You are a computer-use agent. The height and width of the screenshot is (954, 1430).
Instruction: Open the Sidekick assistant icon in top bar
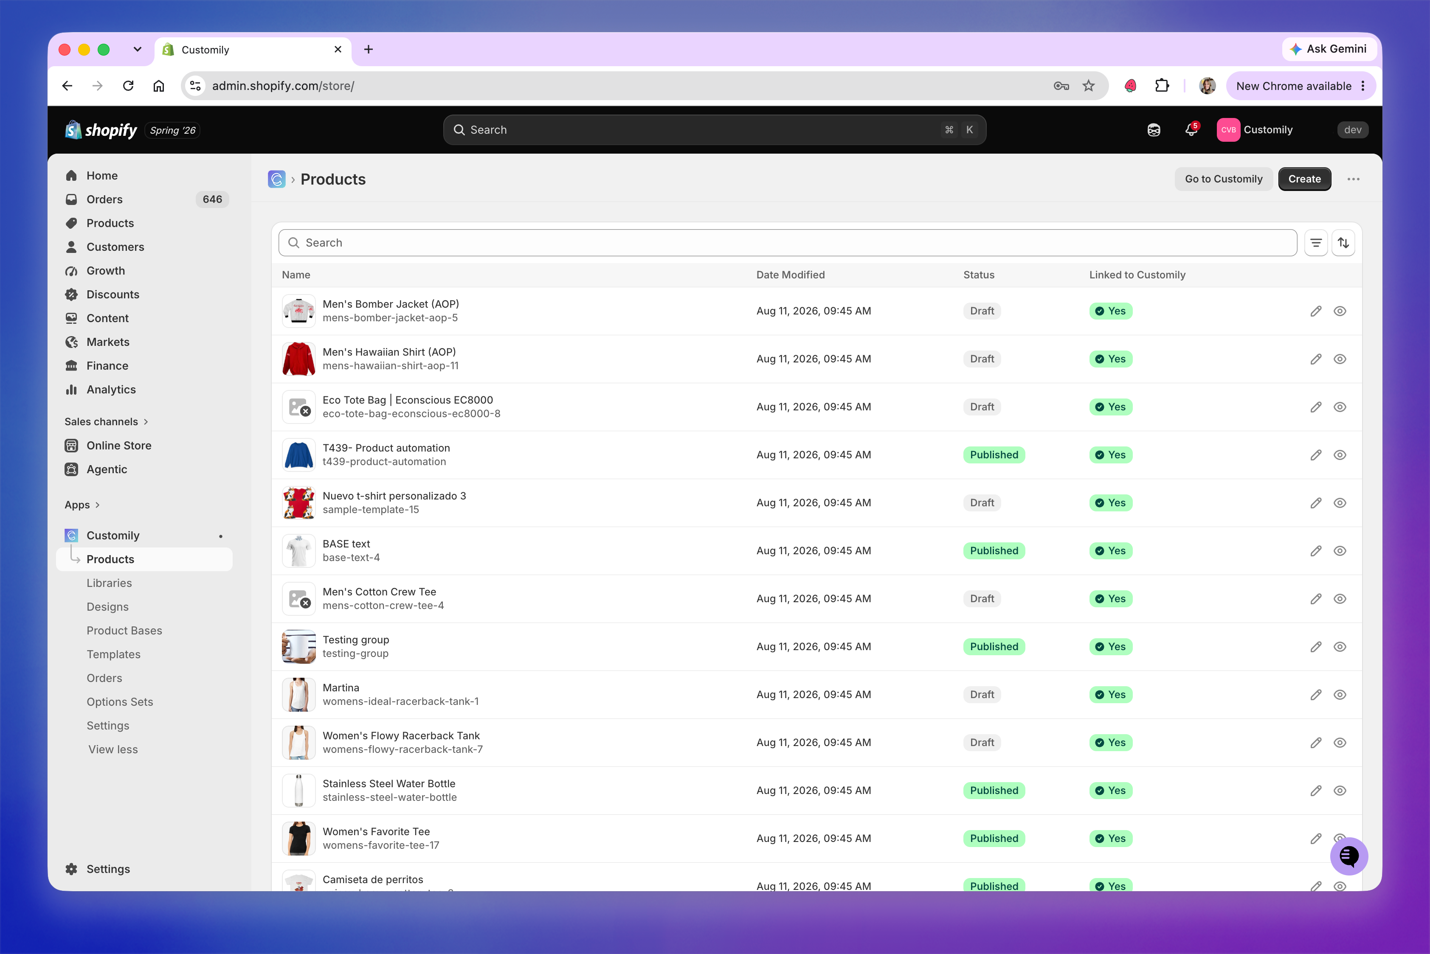pos(1154,129)
